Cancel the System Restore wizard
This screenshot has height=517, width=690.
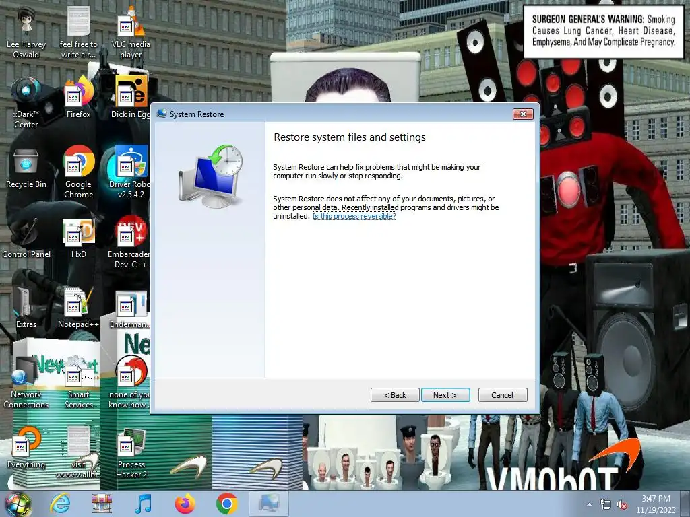503,394
